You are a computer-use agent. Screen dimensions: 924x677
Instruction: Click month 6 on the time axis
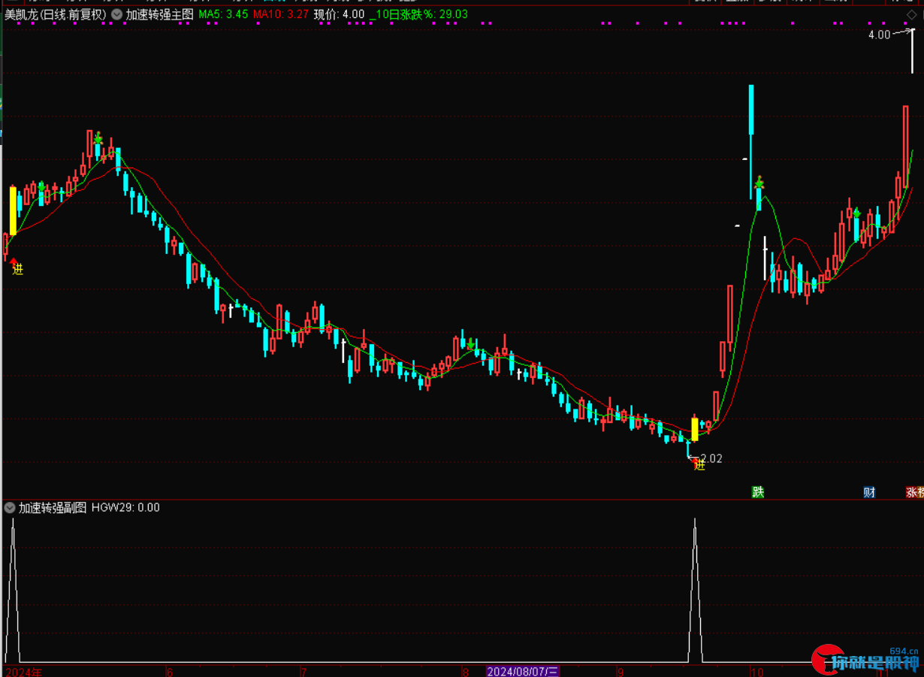(170, 672)
